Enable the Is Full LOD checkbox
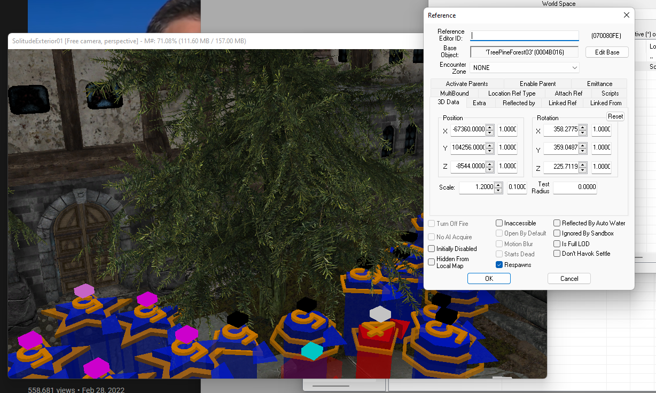The height and width of the screenshot is (393, 656). (557, 244)
